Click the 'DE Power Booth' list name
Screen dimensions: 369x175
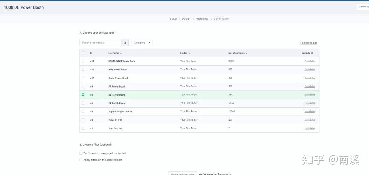click(117, 95)
